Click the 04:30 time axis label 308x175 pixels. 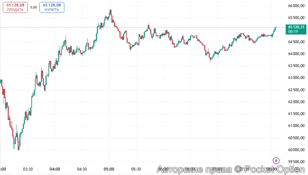[x=82, y=169]
